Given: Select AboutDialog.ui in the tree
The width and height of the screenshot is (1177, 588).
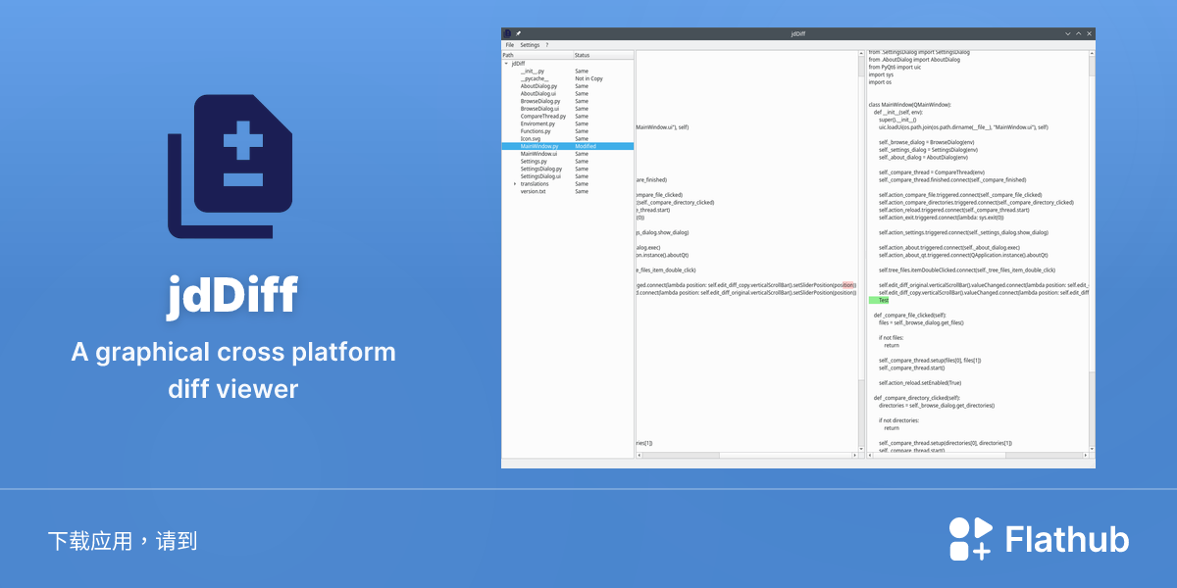Looking at the screenshot, I should click(538, 93).
